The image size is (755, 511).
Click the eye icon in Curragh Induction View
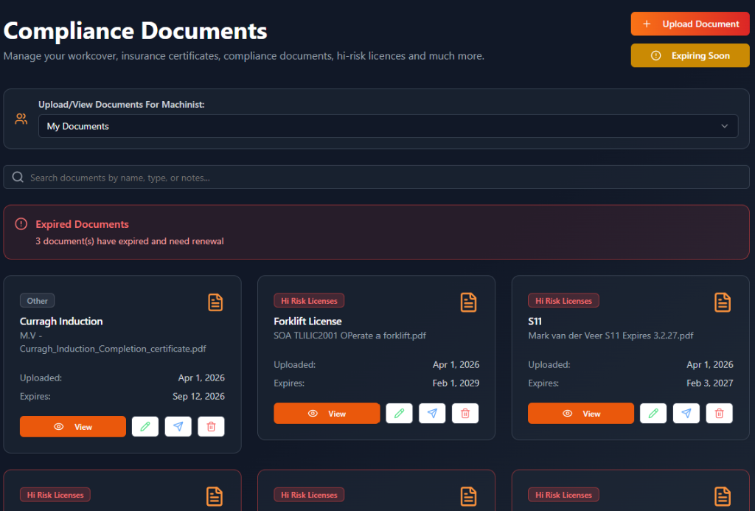click(59, 427)
